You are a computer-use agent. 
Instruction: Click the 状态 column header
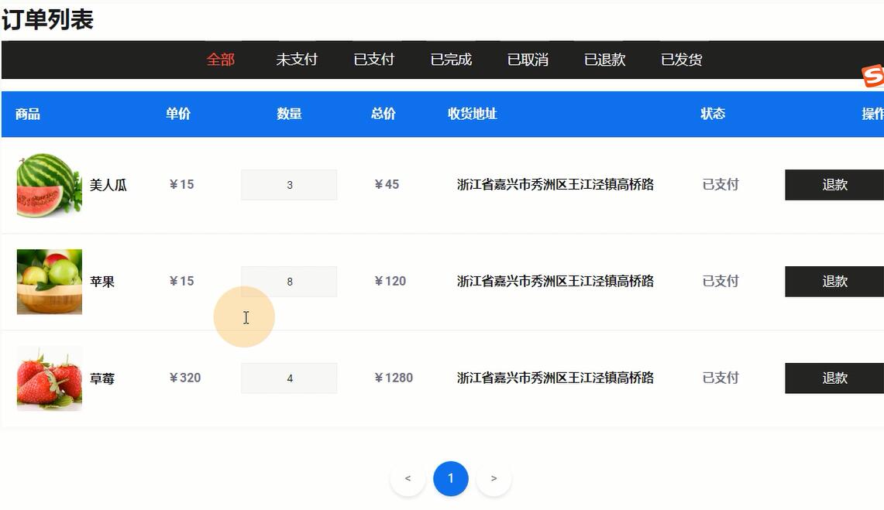click(713, 114)
